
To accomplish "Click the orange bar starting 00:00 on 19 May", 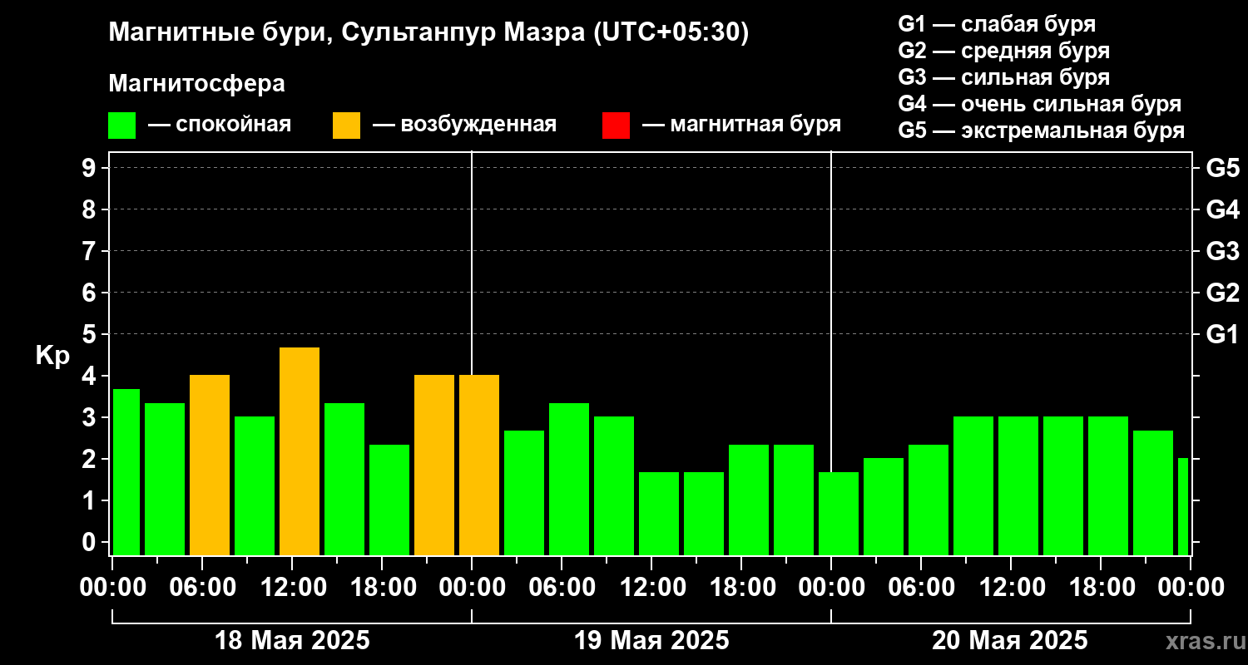I will pos(479,465).
